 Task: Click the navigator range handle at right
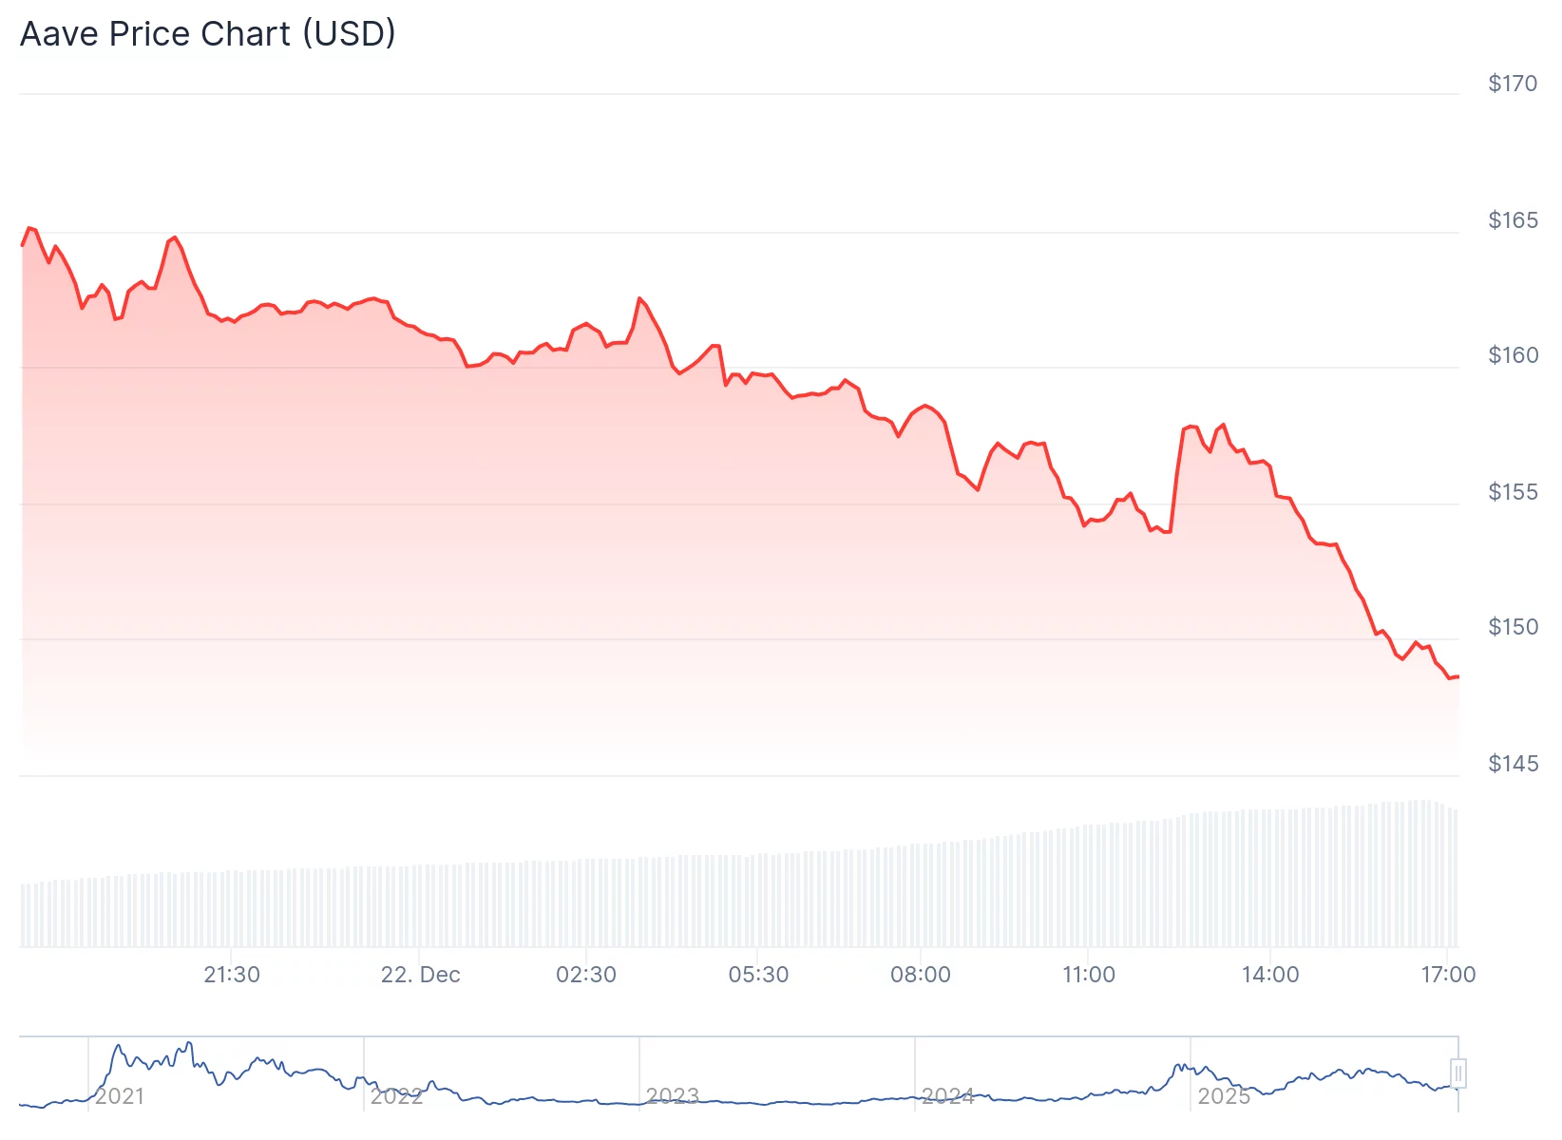click(1457, 1073)
